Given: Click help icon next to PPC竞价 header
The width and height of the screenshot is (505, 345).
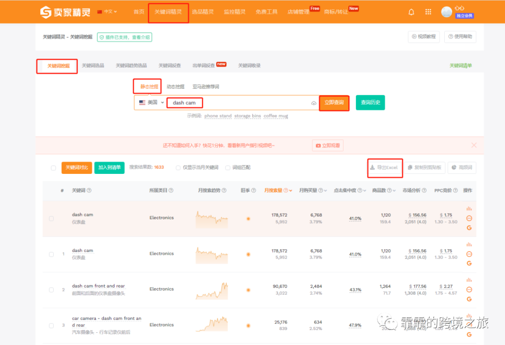Looking at the screenshot, I should click(455, 190).
